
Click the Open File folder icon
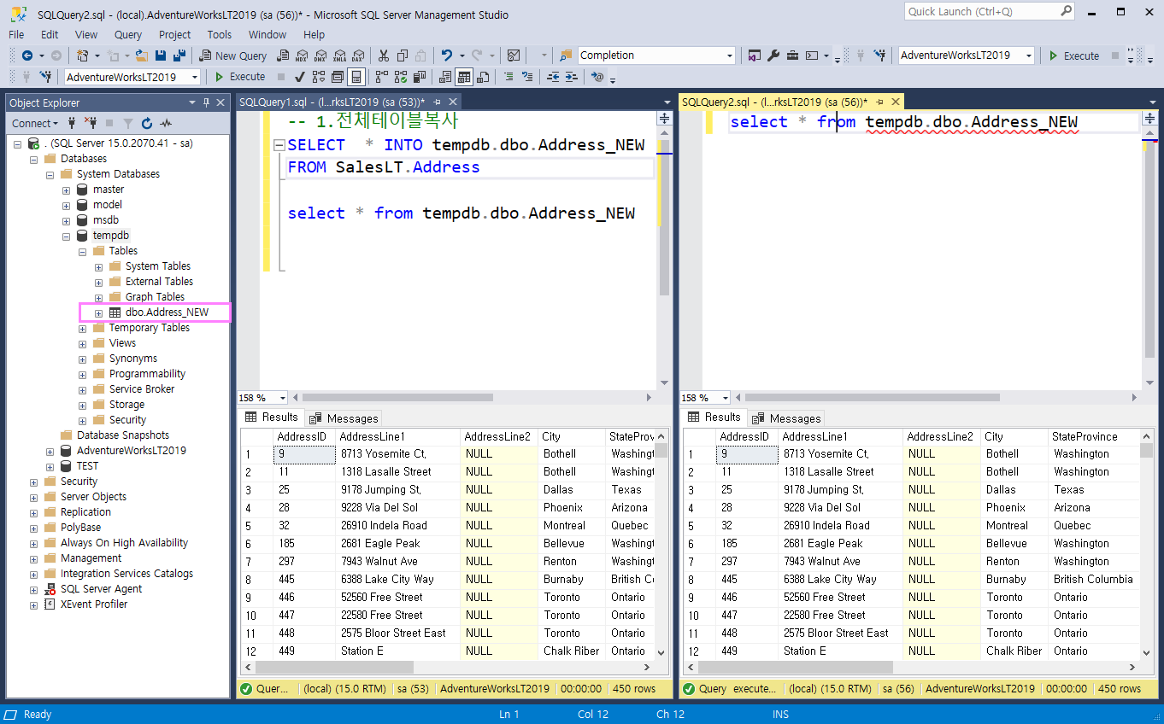[142, 55]
